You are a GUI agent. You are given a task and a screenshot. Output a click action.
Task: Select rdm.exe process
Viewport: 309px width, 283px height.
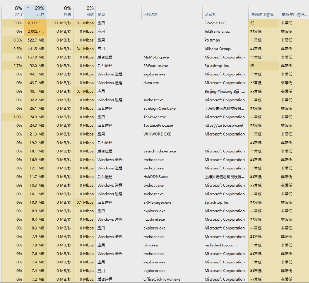pos(151,245)
